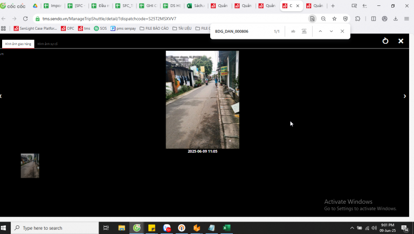The height and width of the screenshot is (234, 414).
Task: Open the SOS bookmark
Action: (100, 28)
